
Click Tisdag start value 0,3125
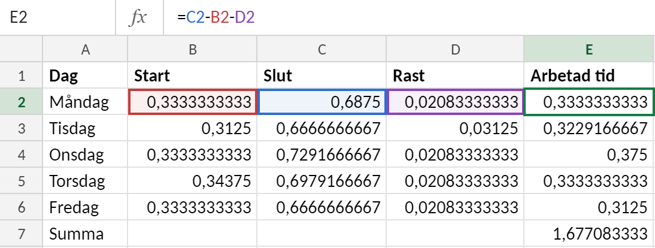click(x=192, y=128)
